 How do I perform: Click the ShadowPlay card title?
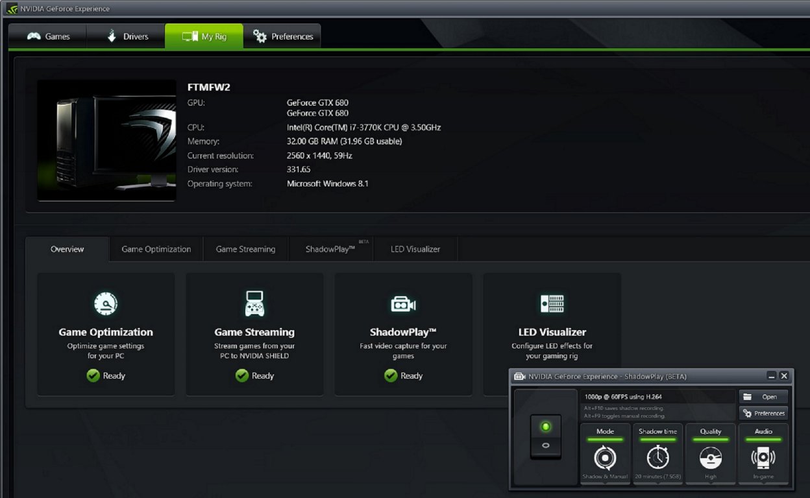pos(403,332)
